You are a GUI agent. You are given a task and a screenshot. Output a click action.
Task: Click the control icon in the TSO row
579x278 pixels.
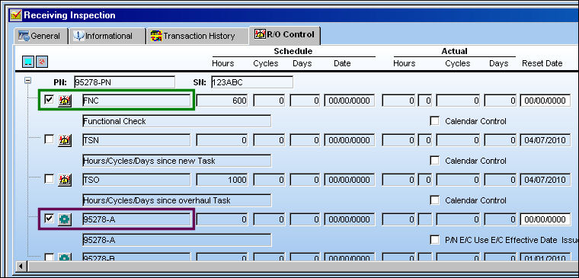click(65, 180)
